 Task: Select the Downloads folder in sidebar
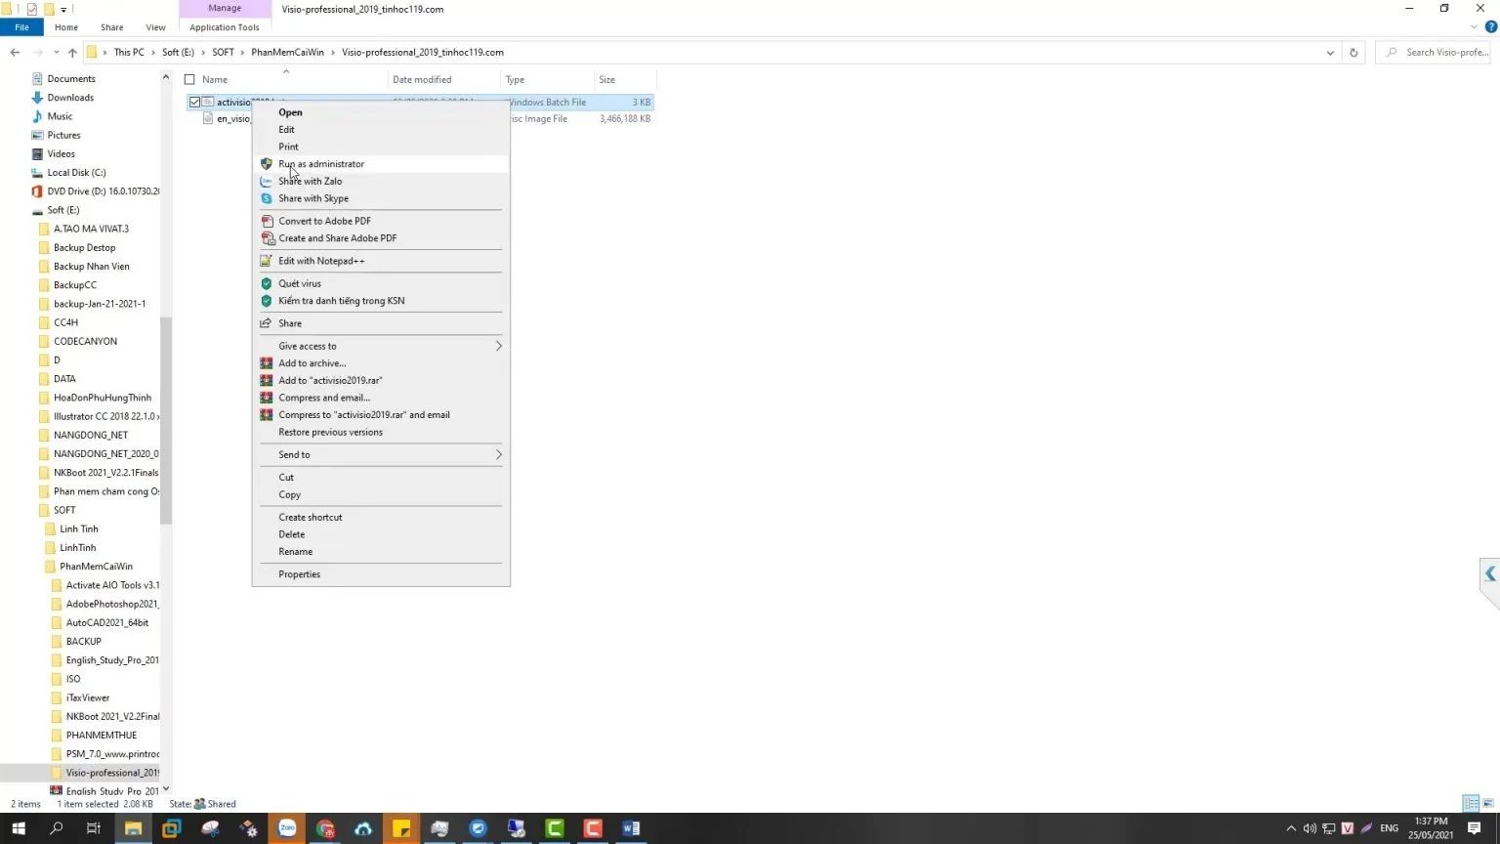tap(70, 98)
